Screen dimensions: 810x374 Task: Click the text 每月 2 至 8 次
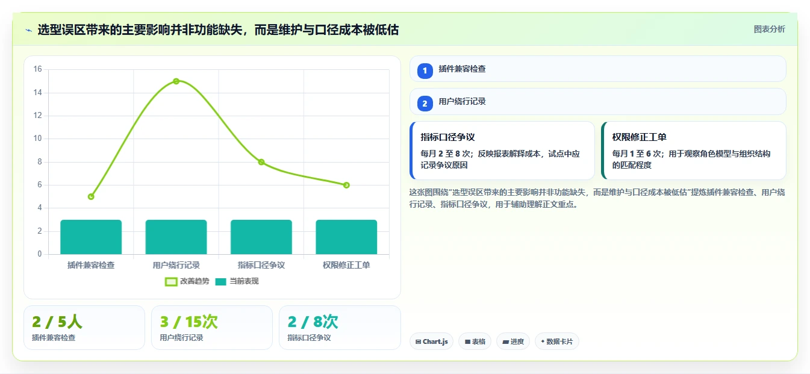coord(445,154)
